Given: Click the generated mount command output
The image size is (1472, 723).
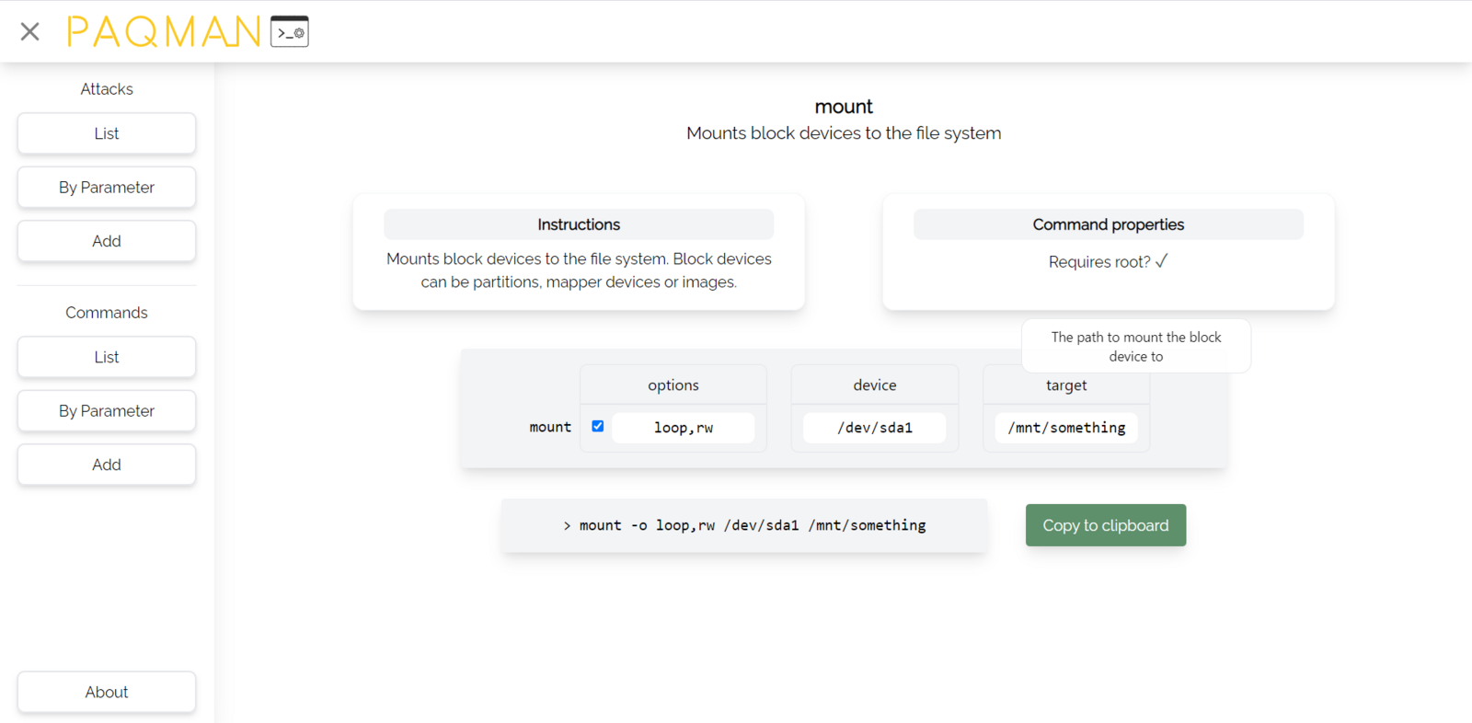Looking at the screenshot, I should (x=744, y=525).
